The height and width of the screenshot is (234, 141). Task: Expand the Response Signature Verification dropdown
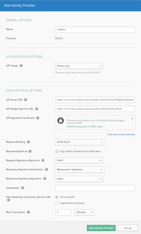80,170
